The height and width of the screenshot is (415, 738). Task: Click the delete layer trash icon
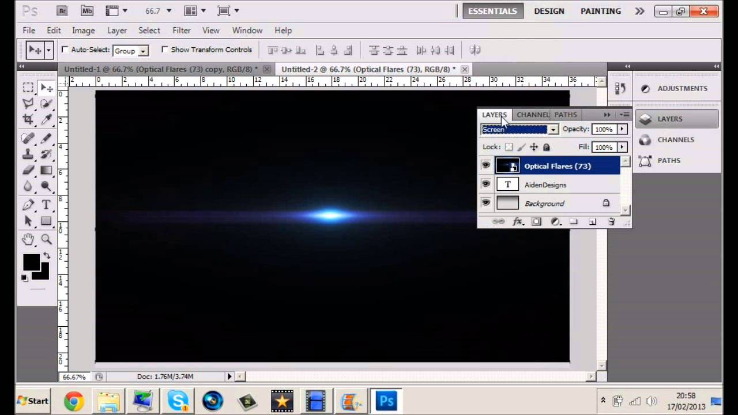pyautogui.click(x=611, y=221)
